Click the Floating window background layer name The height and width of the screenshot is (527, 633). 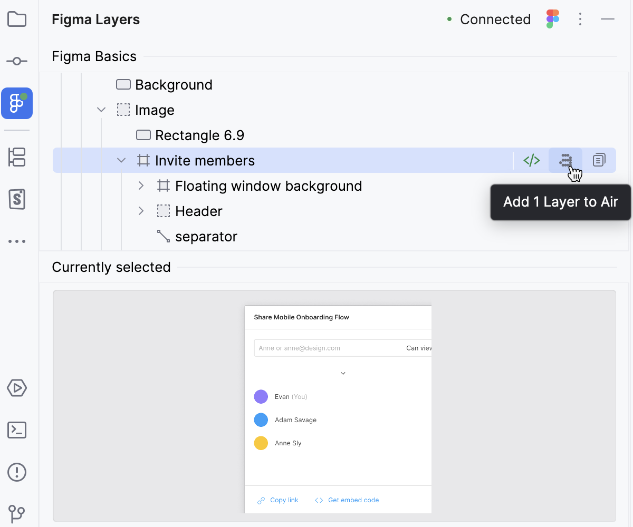pyautogui.click(x=268, y=186)
